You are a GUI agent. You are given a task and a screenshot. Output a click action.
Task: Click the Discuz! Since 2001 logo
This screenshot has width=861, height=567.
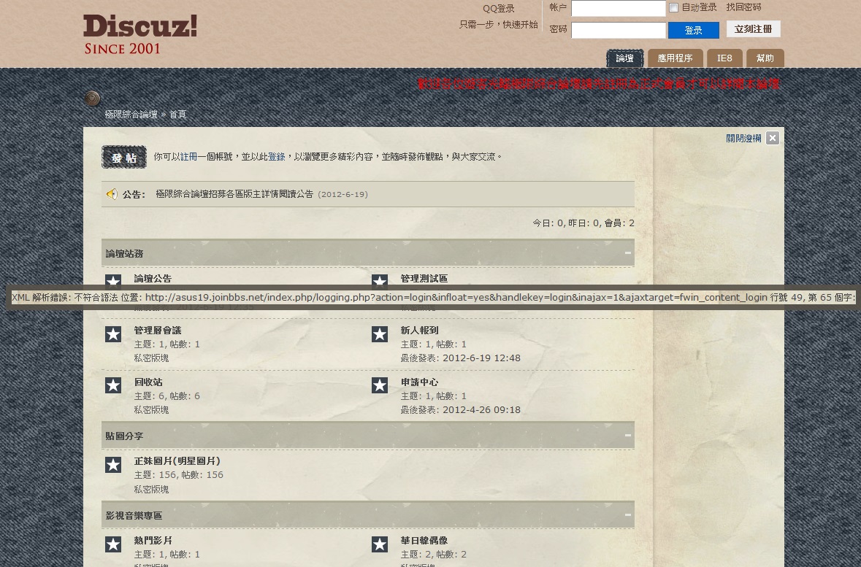pyautogui.click(x=140, y=34)
